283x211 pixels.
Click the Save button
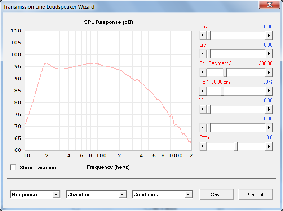[x=217, y=194]
